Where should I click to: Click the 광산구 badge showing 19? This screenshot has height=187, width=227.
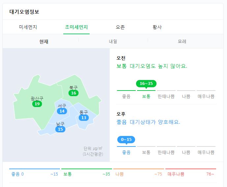(x=37, y=104)
